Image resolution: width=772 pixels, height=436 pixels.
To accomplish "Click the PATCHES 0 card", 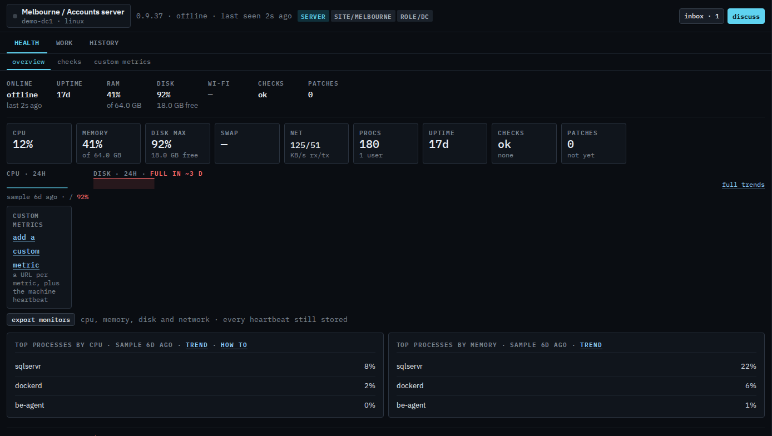I will (593, 143).
